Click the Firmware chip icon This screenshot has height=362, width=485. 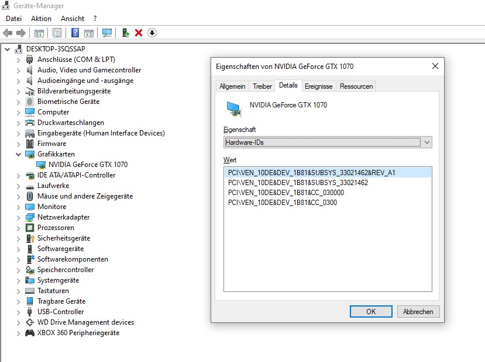coord(30,144)
